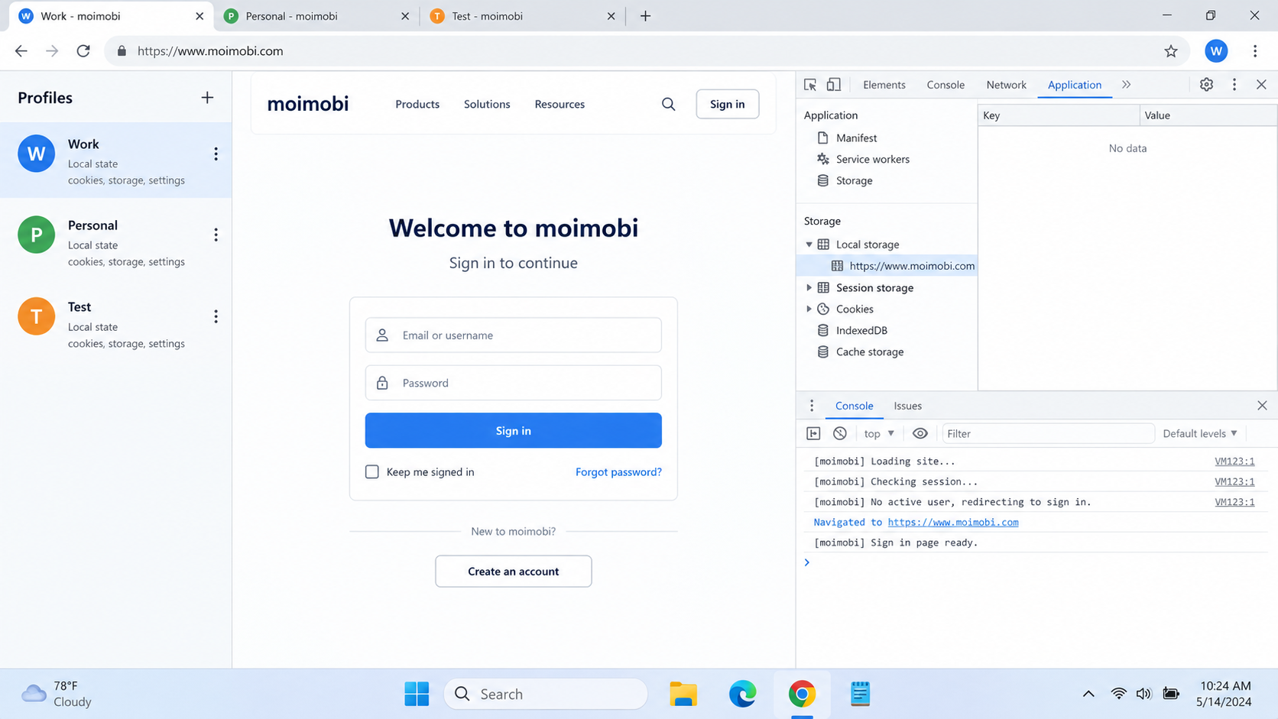Open a new browser tab
The width and height of the screenshot is (1278, 719).
pos(645,16)
